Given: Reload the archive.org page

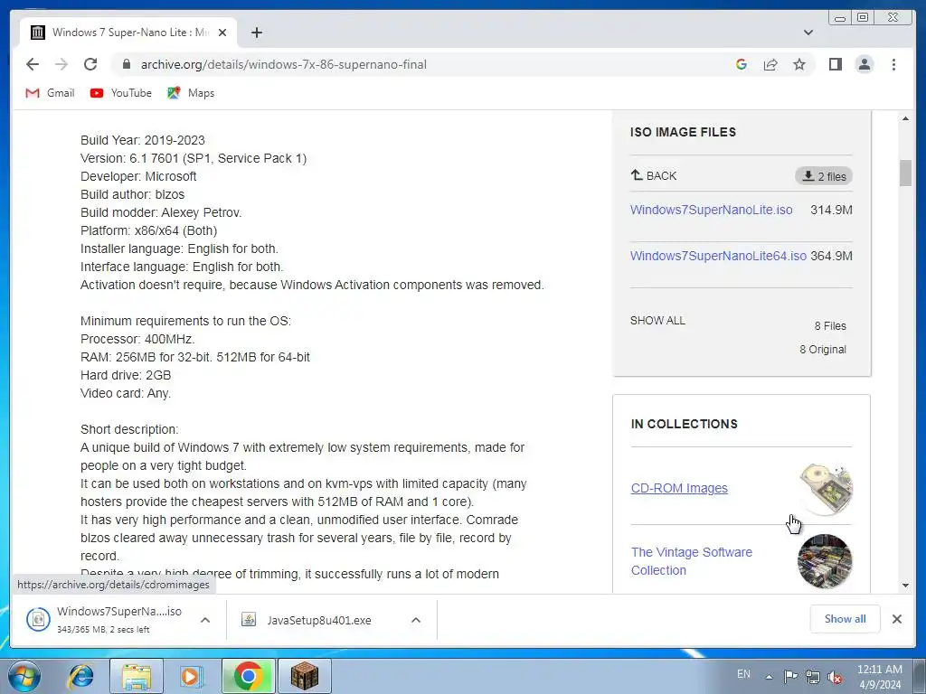Looking at the screenshot, I should pyautogui.click(x=90, y=64).
